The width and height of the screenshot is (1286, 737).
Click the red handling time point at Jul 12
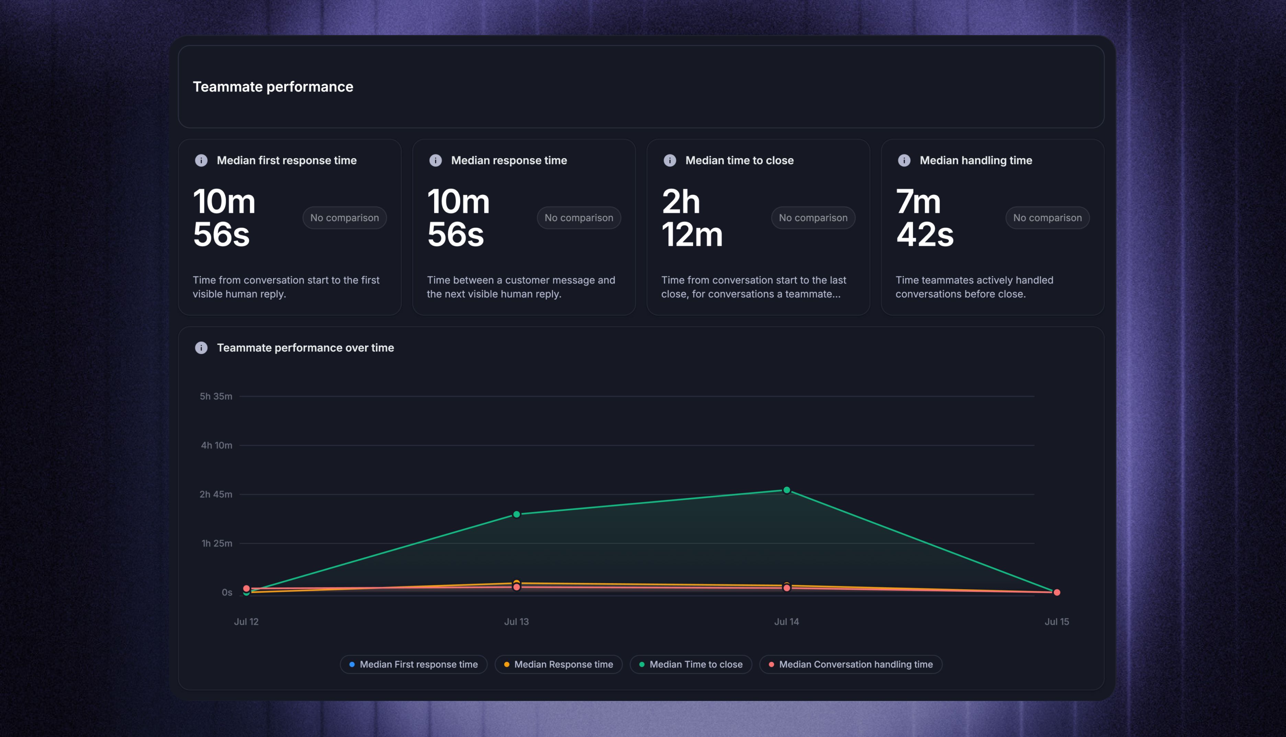[246, 588]
